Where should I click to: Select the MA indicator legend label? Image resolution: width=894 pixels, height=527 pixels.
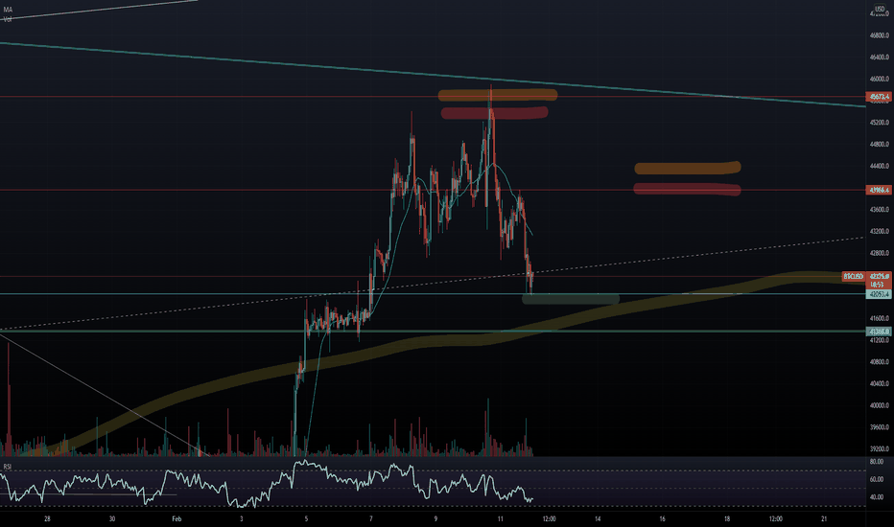[8, 11]
